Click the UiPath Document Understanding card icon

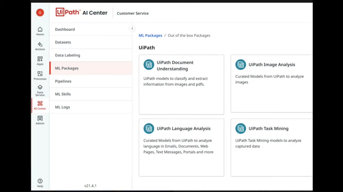[x=149, y=64]
